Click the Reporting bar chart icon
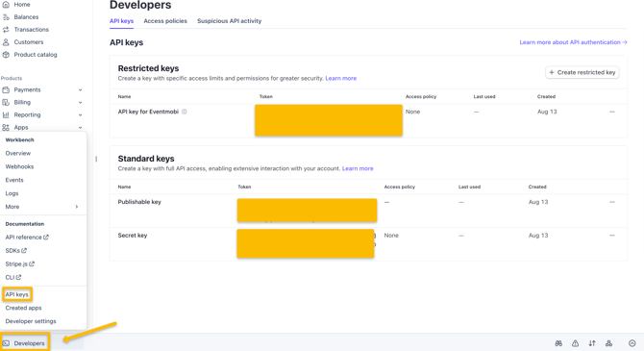The height and width of the screenshot is (351, 644). point(6,114)
